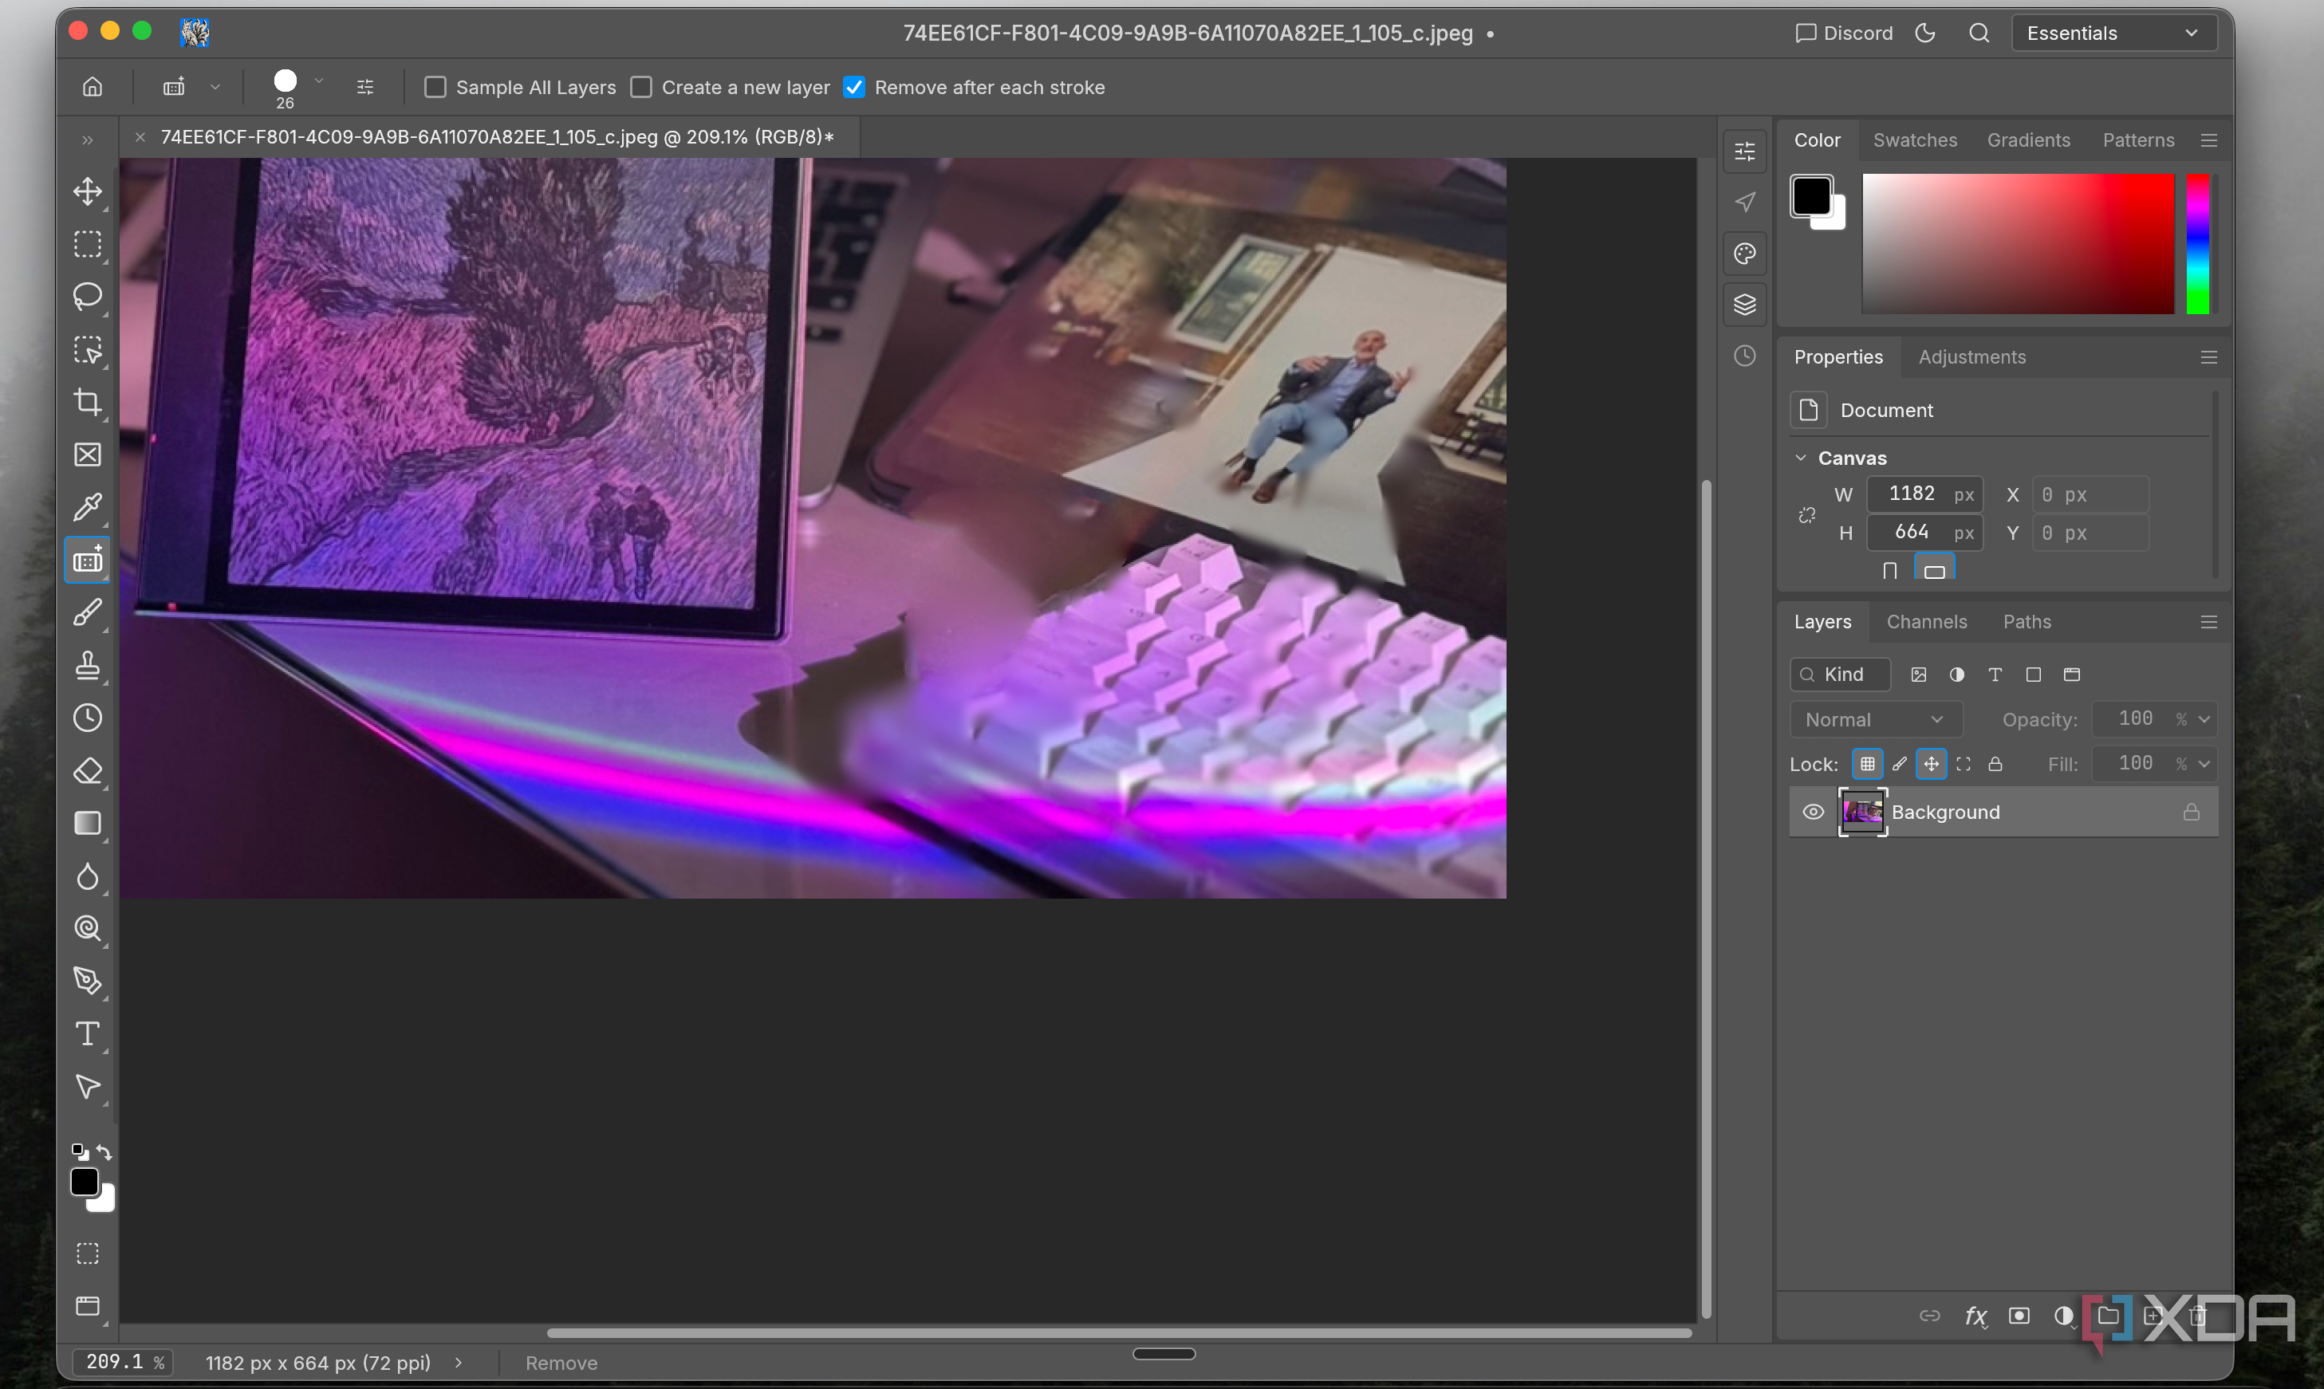Select the Lasso tool
Viewport: 2324px width, 1389px height.
(87, 297)
